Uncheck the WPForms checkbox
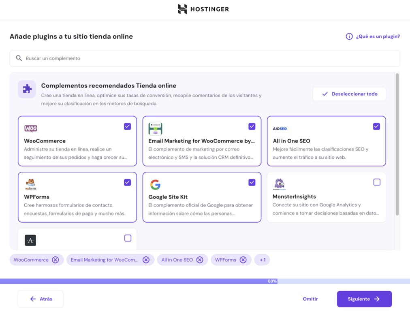This screenshot has width=410, height=311. click(x=127, y=182)
